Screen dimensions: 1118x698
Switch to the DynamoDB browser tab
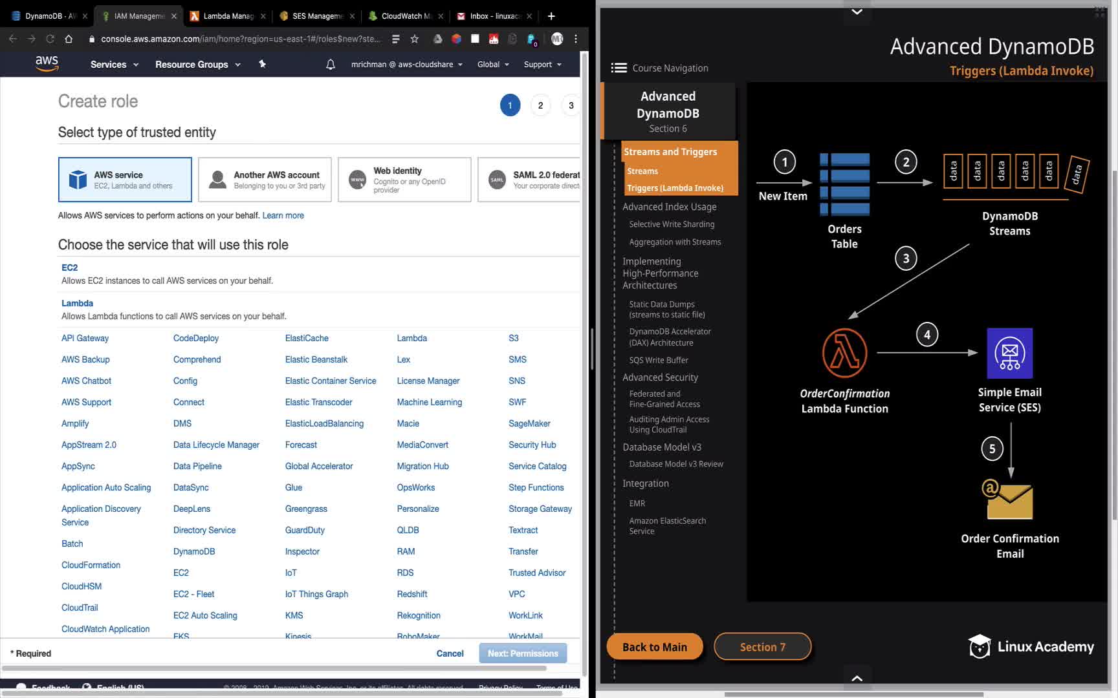49,16
